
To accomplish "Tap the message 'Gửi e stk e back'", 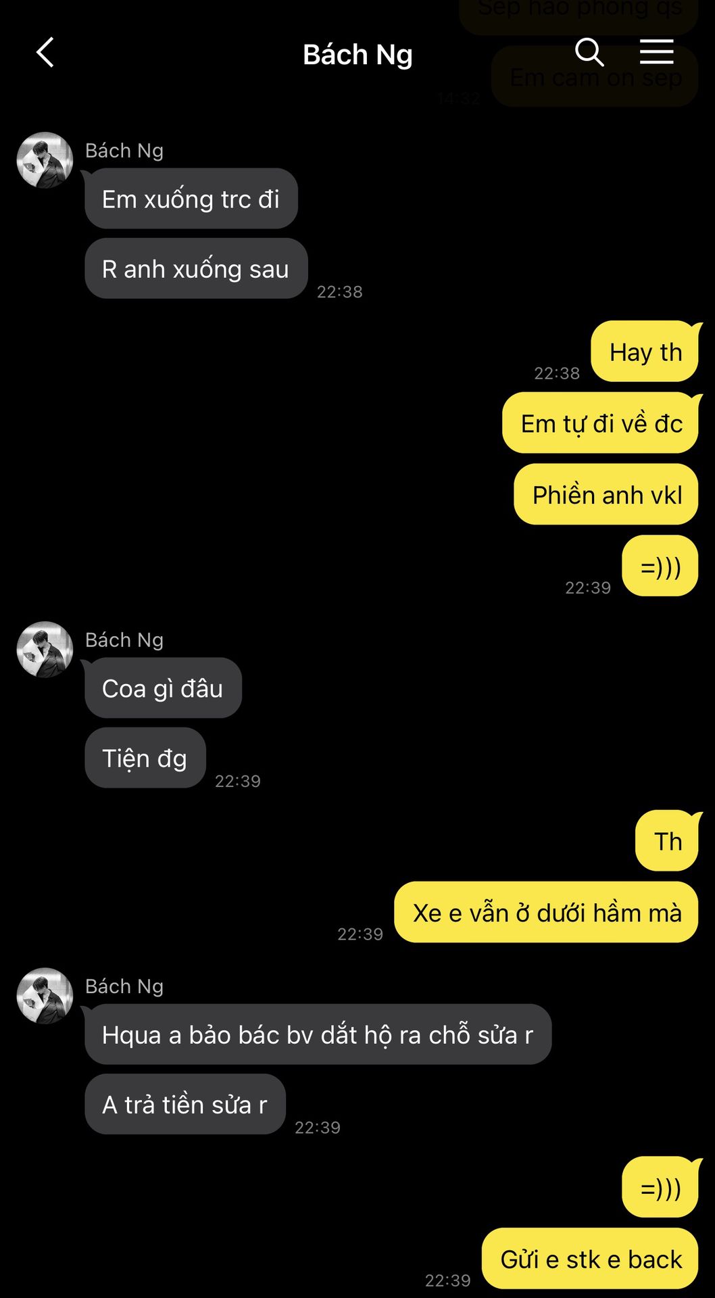I will tap(591, 1259).
